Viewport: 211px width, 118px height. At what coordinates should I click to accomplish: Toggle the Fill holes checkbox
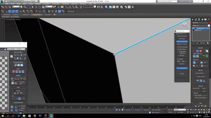click(x=178, y=55)
